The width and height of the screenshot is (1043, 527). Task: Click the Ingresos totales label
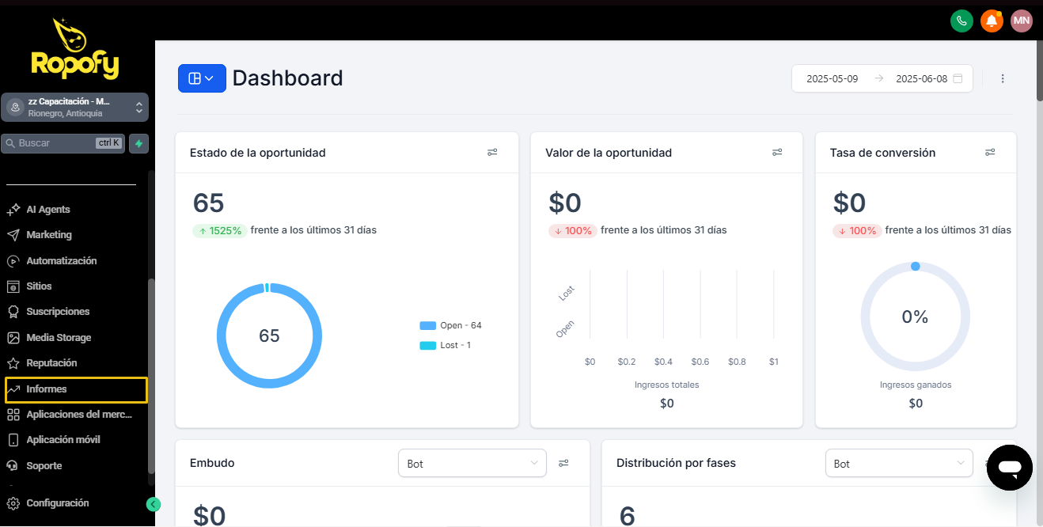667,385
